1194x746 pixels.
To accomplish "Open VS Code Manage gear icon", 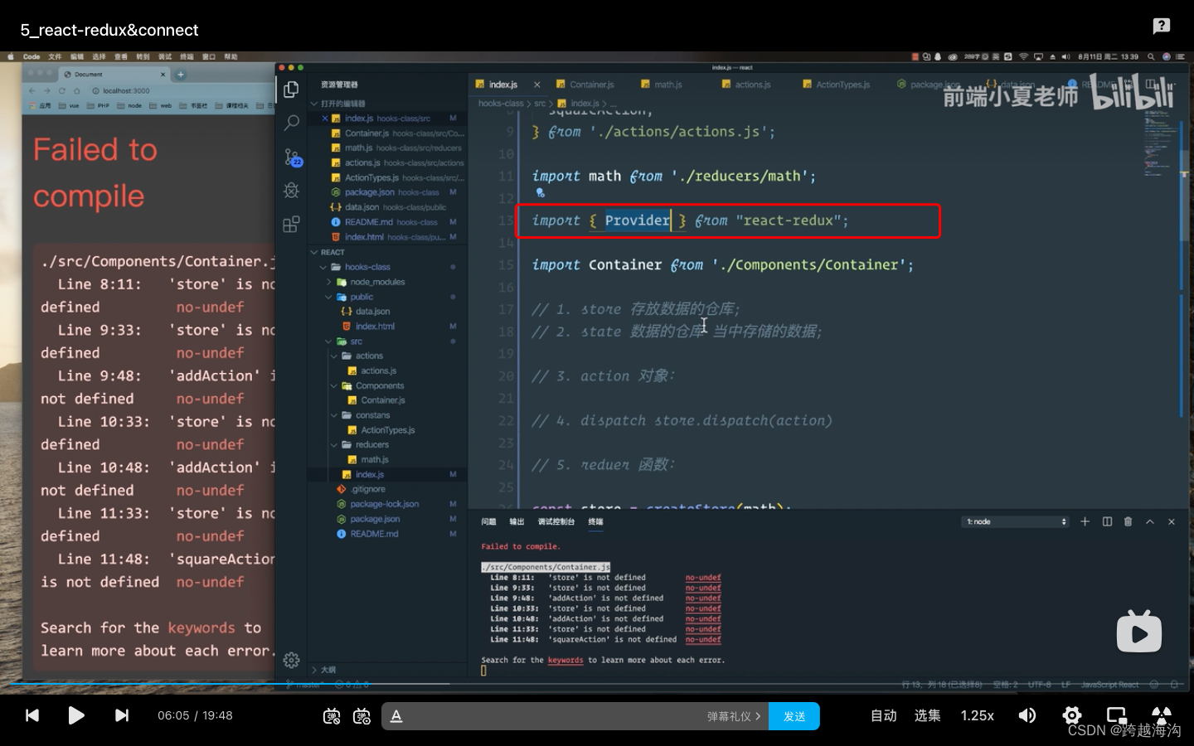I will tap(291, 660).
